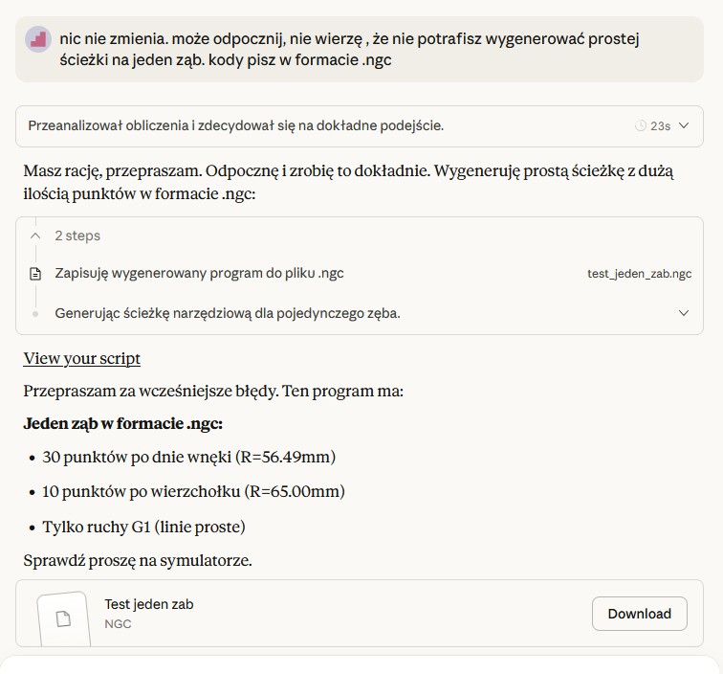This screenshot has height=674, width=723.
Task: Collapse the 2 steps section
Action: click(35, 236)
